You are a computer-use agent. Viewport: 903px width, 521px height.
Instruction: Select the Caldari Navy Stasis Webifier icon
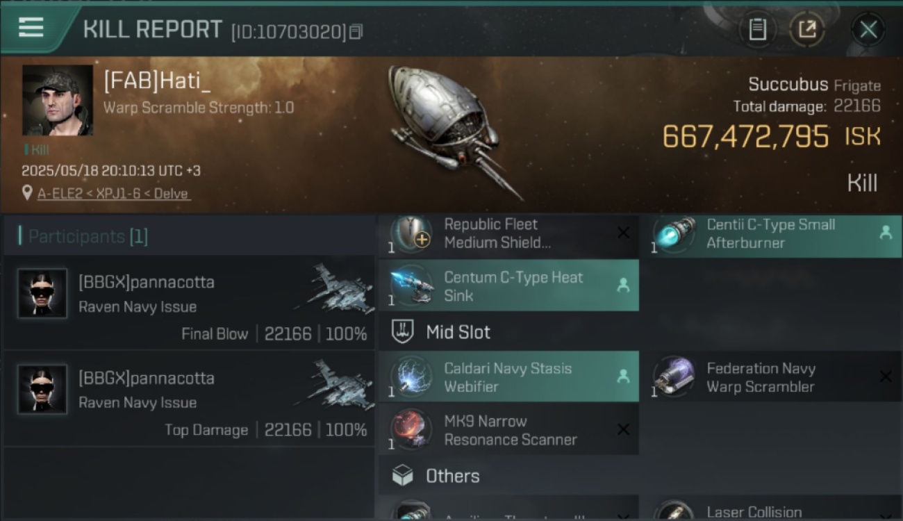pos(411,377)
